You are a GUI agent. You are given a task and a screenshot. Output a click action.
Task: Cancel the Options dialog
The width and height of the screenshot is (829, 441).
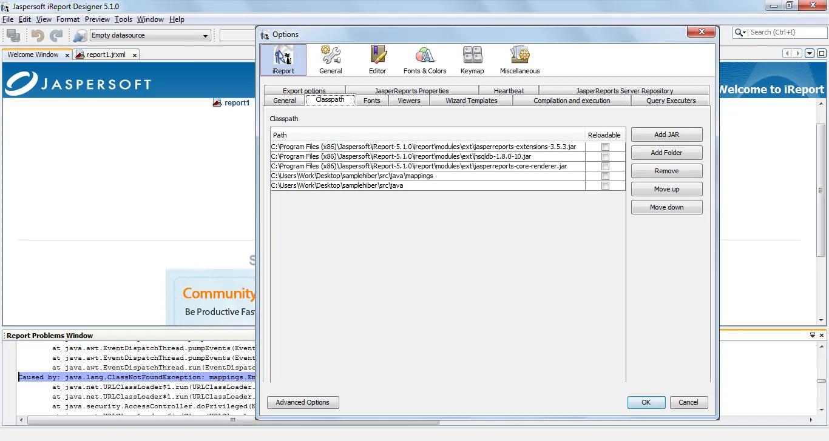coord(688,402)
